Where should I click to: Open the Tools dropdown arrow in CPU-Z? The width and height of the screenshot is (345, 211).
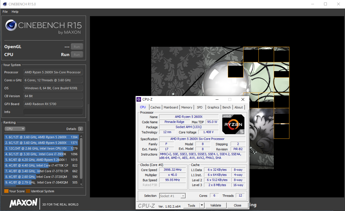(x=202, y=205)
